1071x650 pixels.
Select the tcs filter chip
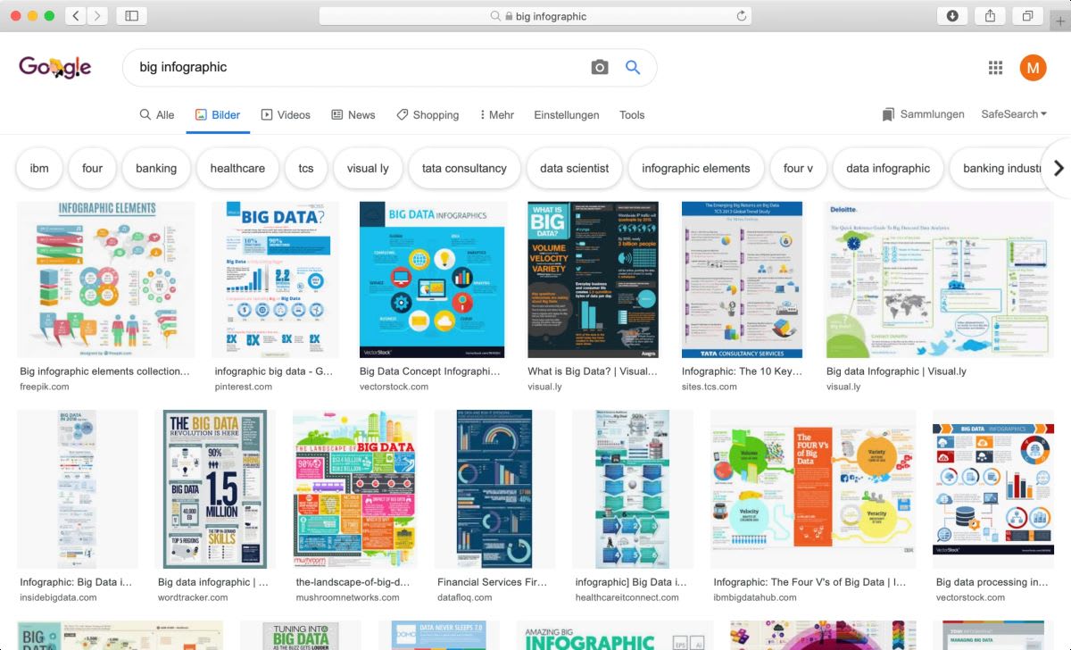[306, 168]
